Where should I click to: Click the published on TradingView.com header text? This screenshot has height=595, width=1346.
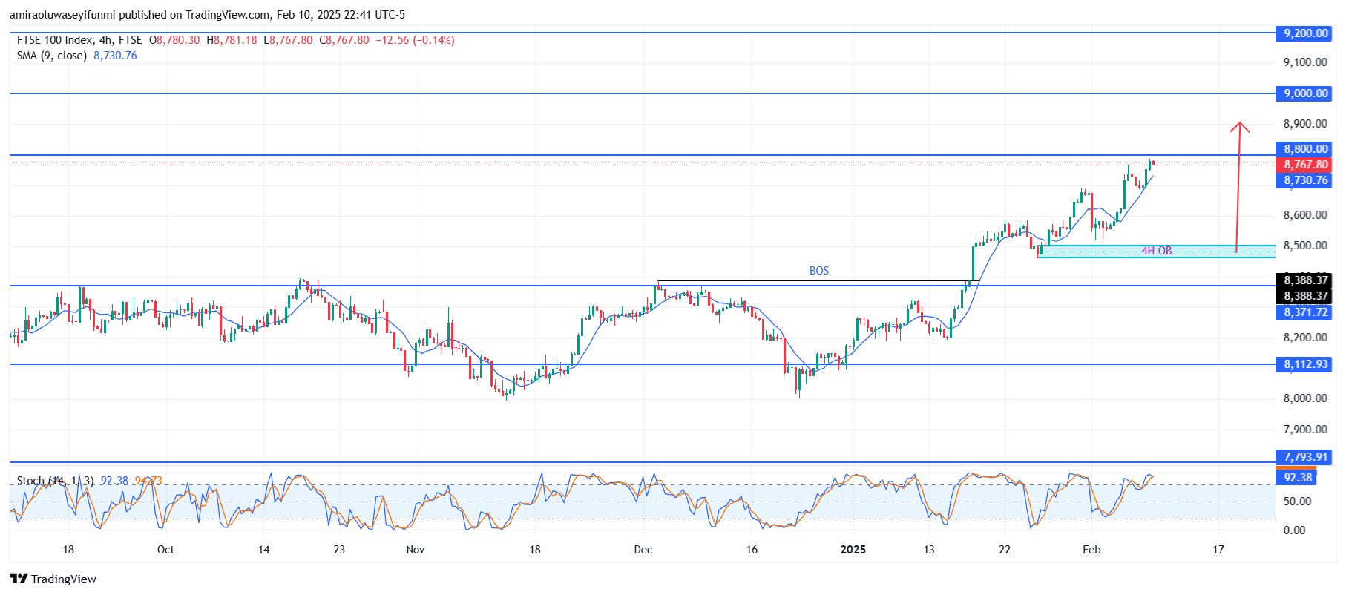tap(208, 15)
